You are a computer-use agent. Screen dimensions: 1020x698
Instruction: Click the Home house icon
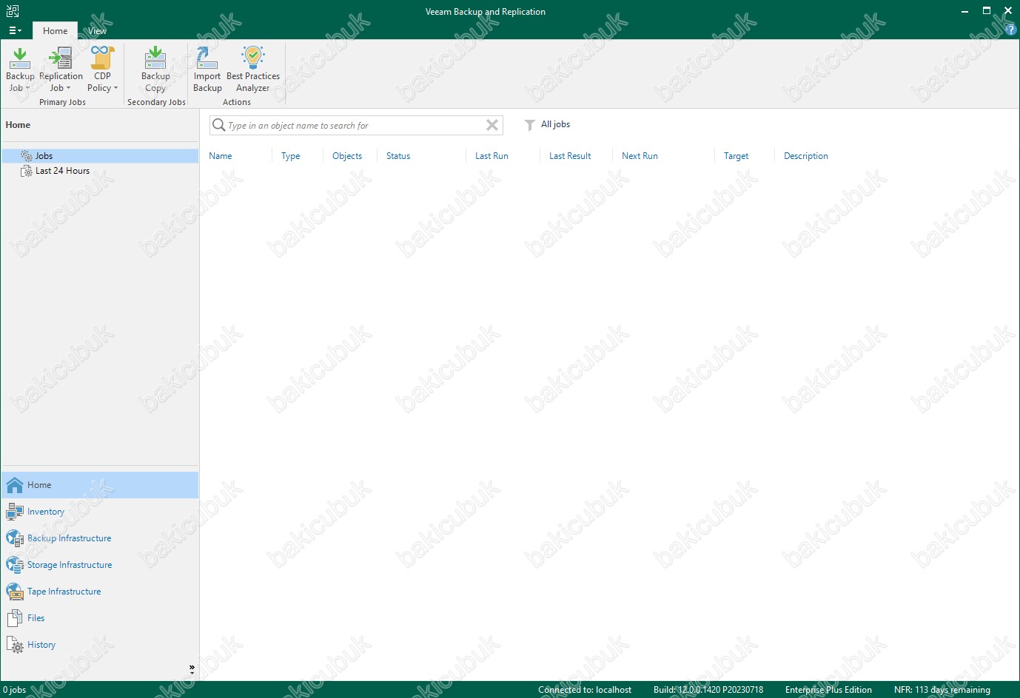coord(15,485)
